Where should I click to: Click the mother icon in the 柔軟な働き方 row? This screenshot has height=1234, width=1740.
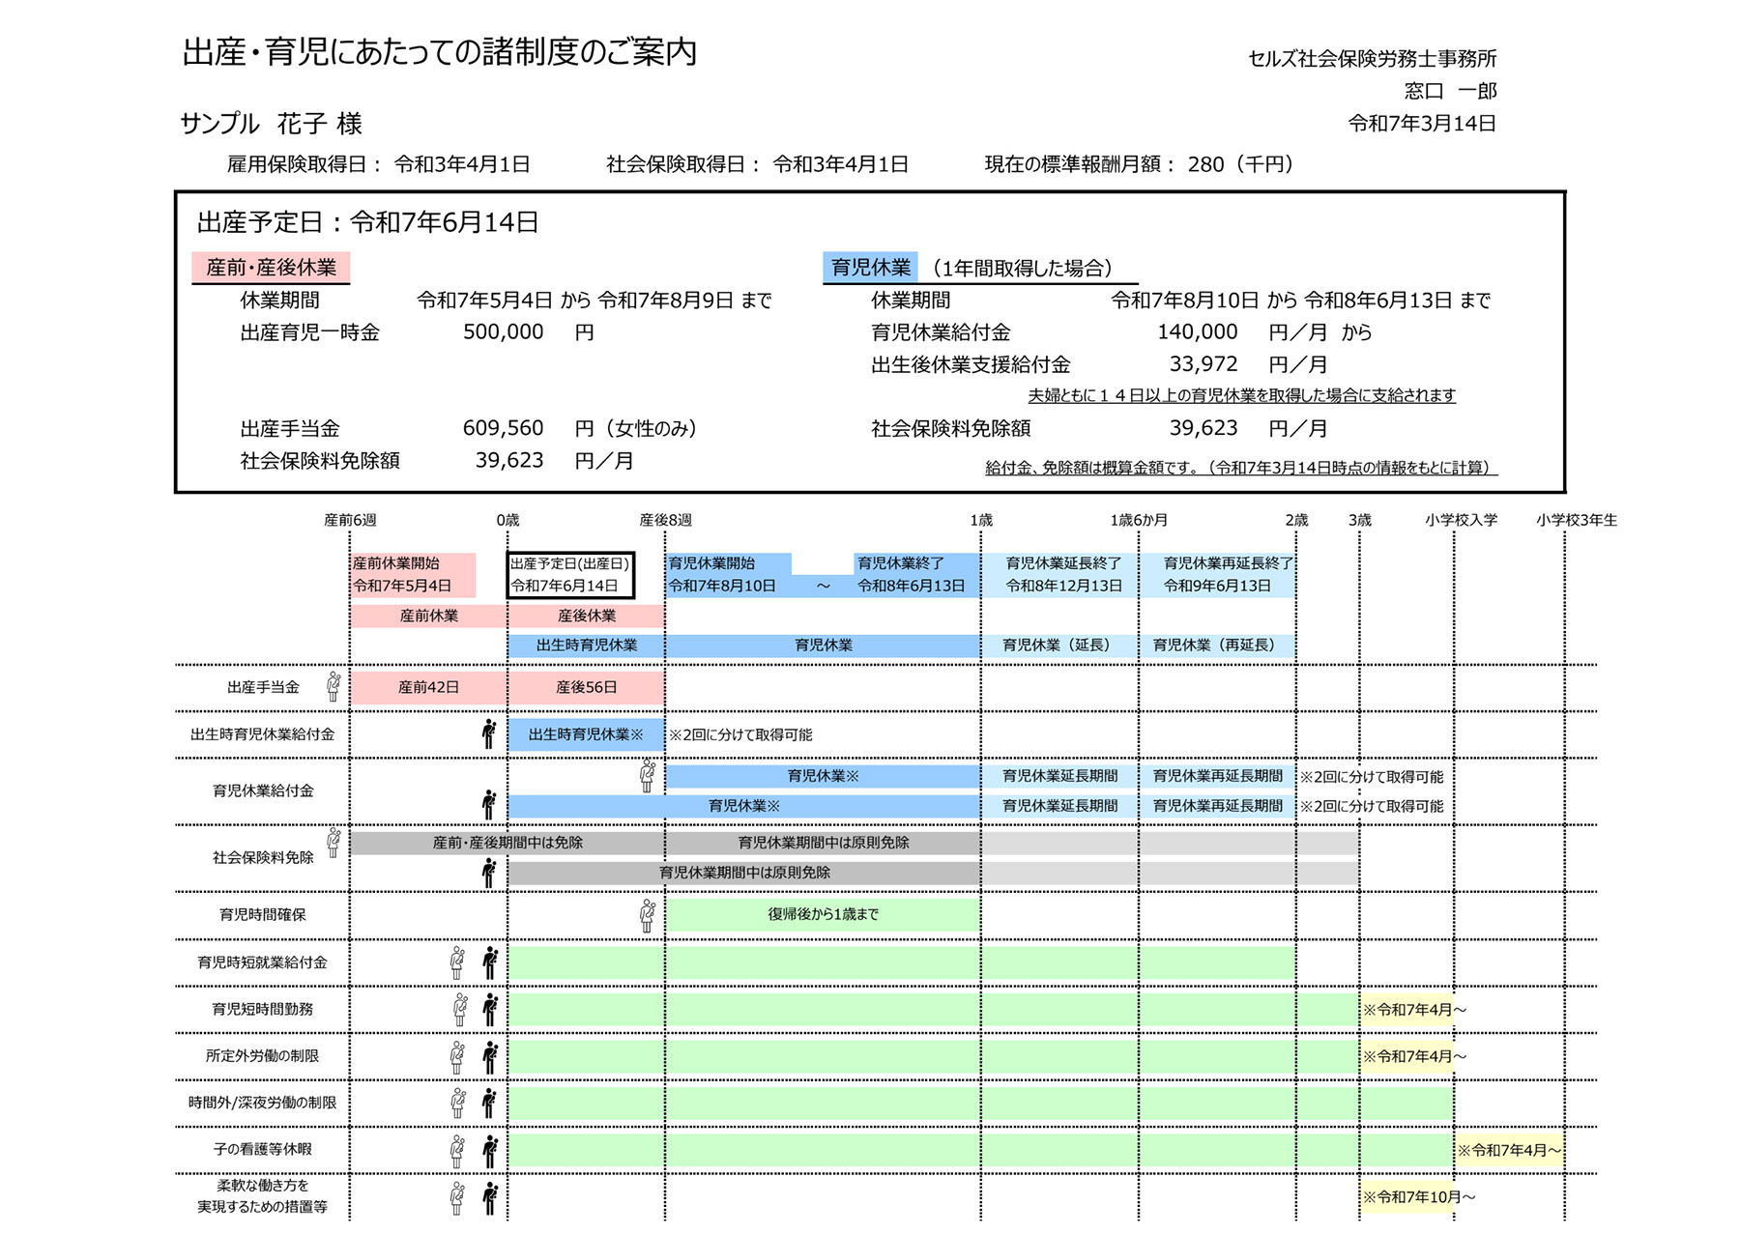pos(457,1197)
